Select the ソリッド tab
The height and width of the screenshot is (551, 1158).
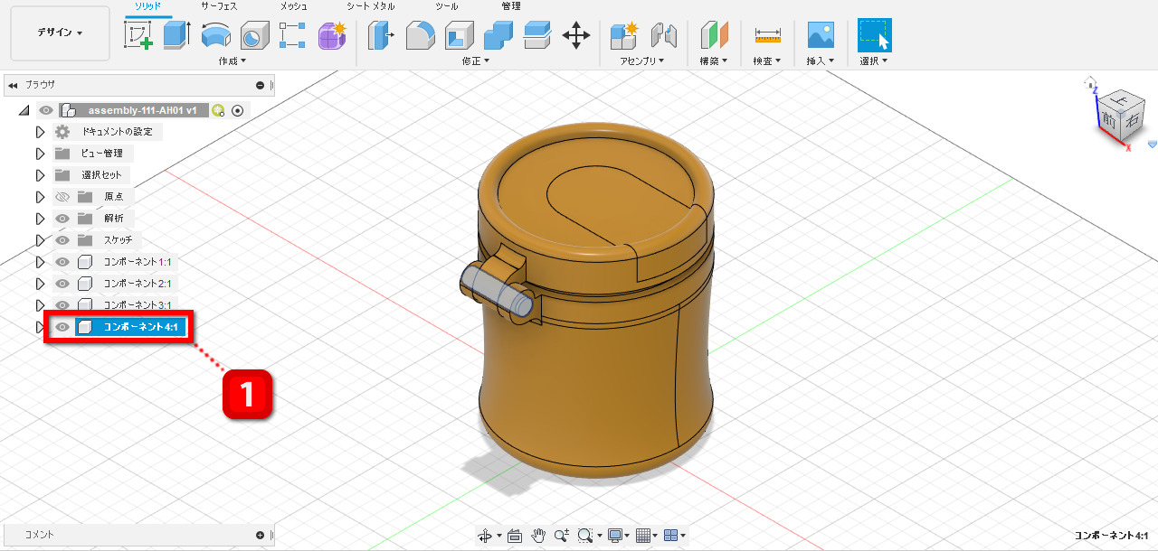(x=148, y=6)
